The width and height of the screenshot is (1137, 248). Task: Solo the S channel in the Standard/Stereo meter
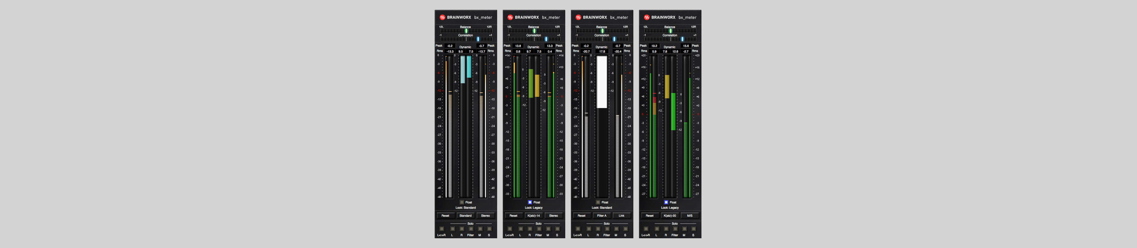click(489, 229)
